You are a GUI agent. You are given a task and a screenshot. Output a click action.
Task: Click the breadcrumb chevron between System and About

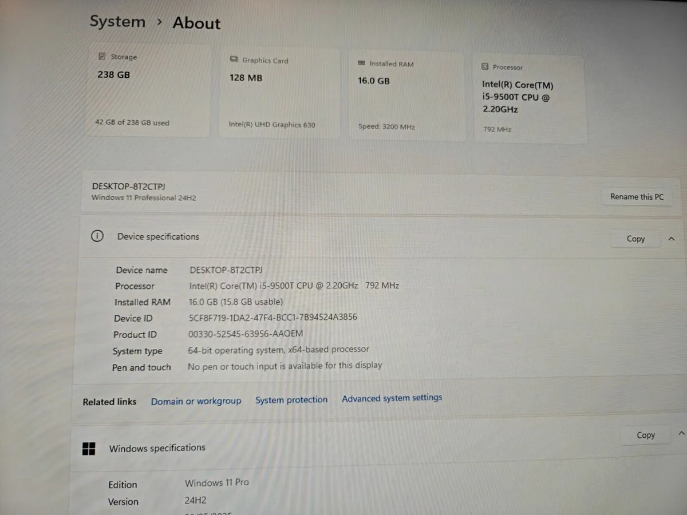(x=159, y=22)
